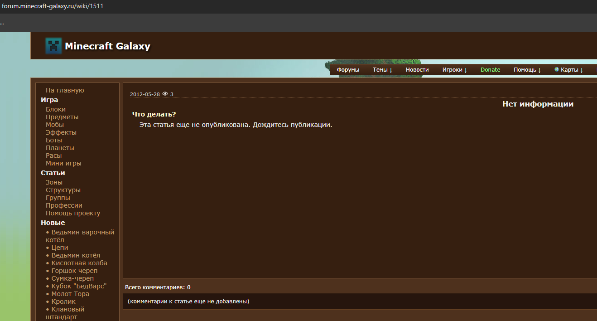
Task: Go to На главную in the sidebar
Action: tap(65, 90)
